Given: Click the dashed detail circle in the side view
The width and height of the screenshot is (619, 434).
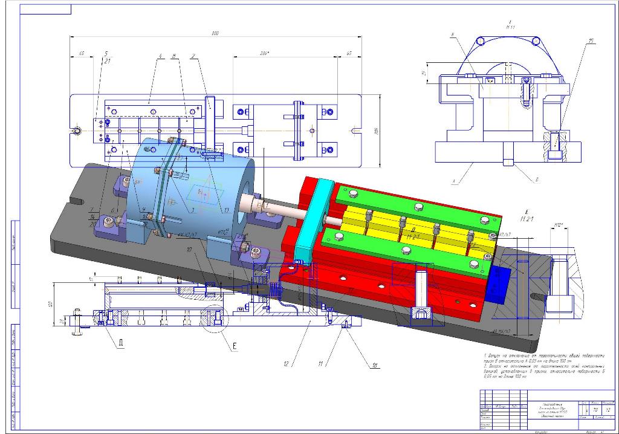Looking at the screenshot, I should [214, 318].
